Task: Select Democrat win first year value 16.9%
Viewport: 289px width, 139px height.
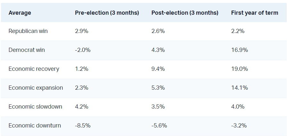Action: click(x=239, y=50)
